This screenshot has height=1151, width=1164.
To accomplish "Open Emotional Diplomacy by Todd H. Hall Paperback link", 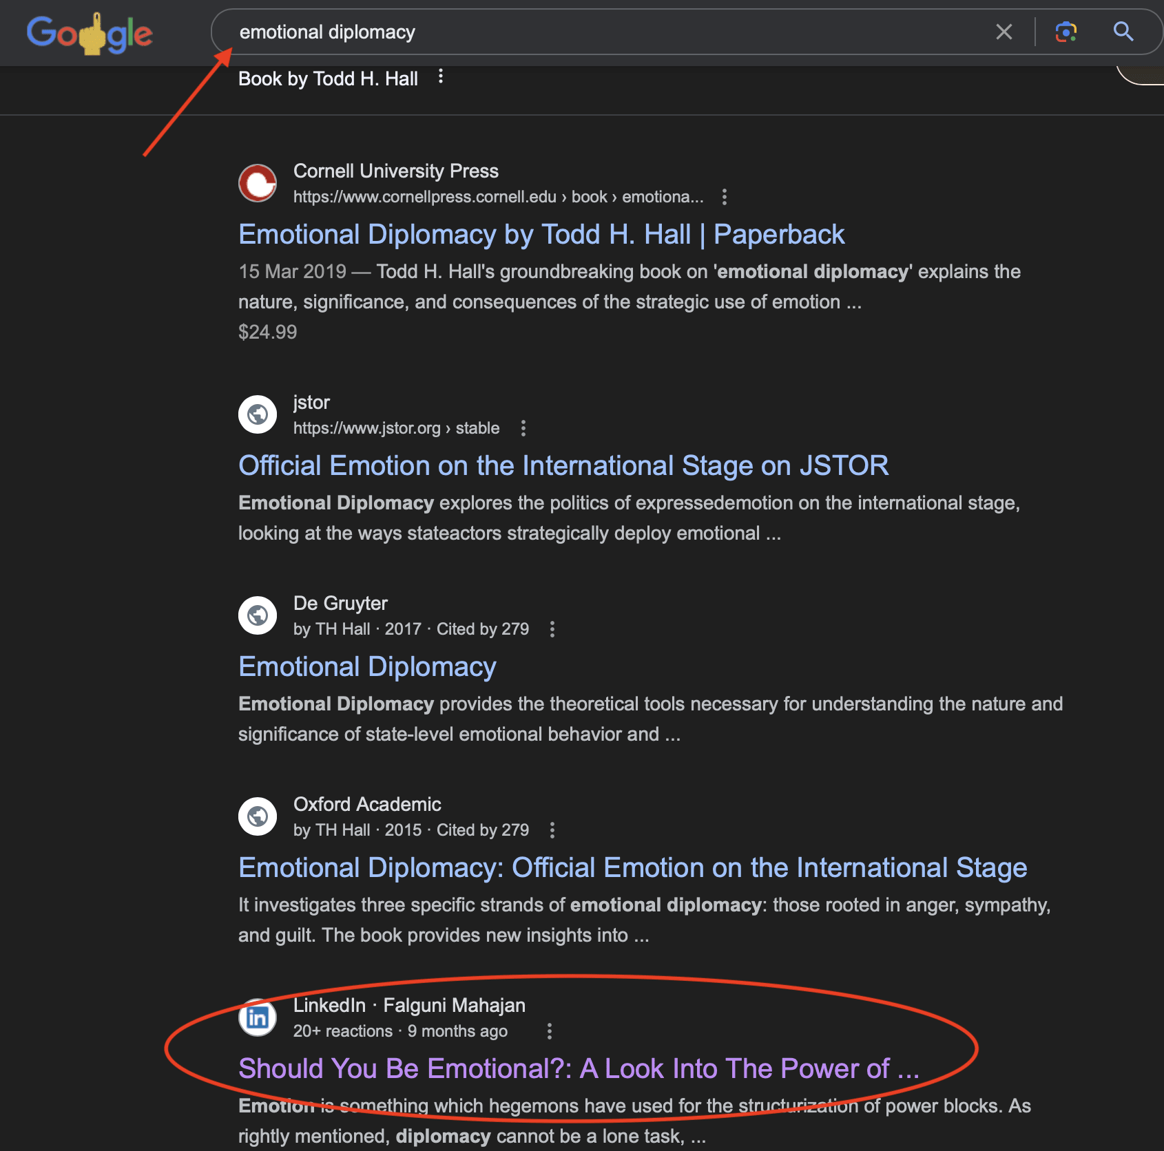I will click(541, 235).
